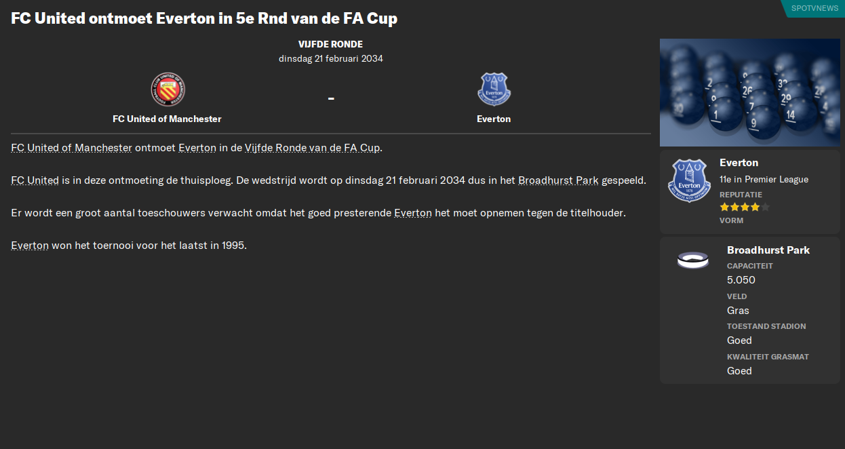Open the FC United of Manchester link
Viewport: 845px width, 449px height.
click(x=71, y=147)
